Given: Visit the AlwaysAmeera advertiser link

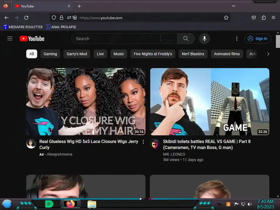Looking at the screenshot, I should [59, 154].
